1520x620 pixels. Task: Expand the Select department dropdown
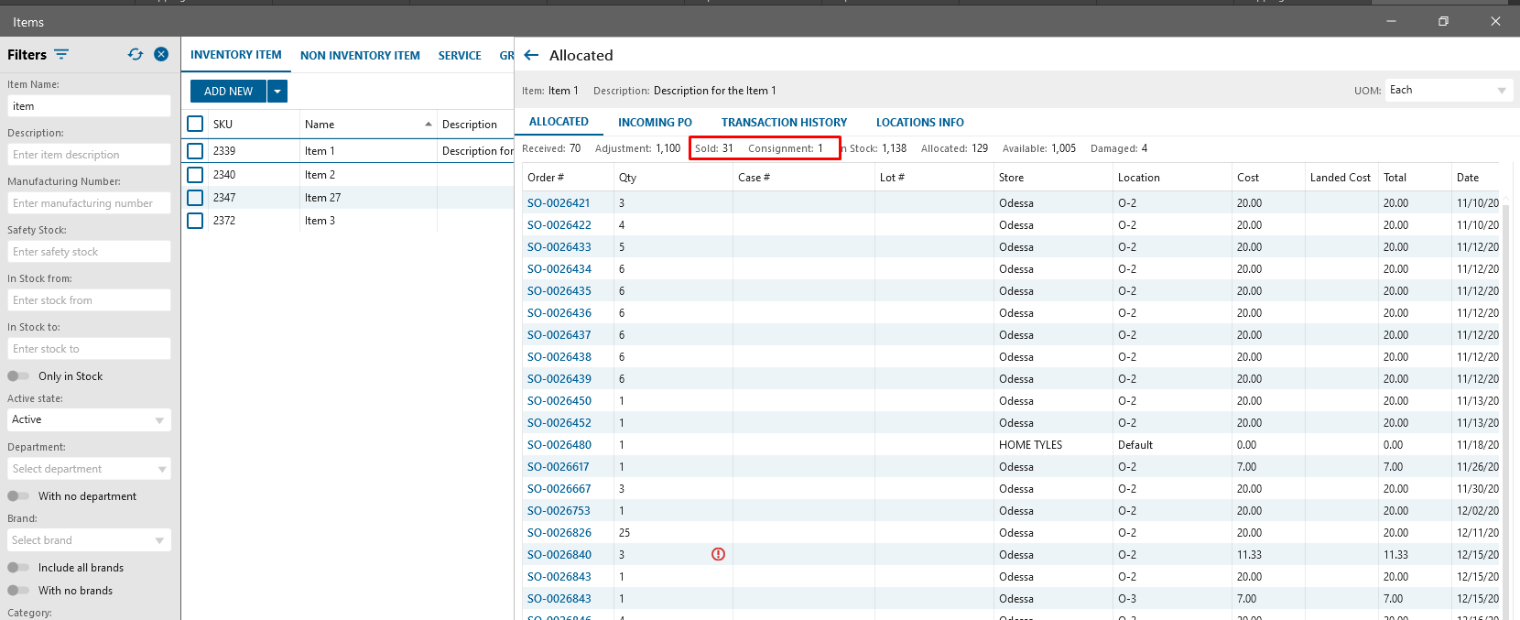(89, 469)
